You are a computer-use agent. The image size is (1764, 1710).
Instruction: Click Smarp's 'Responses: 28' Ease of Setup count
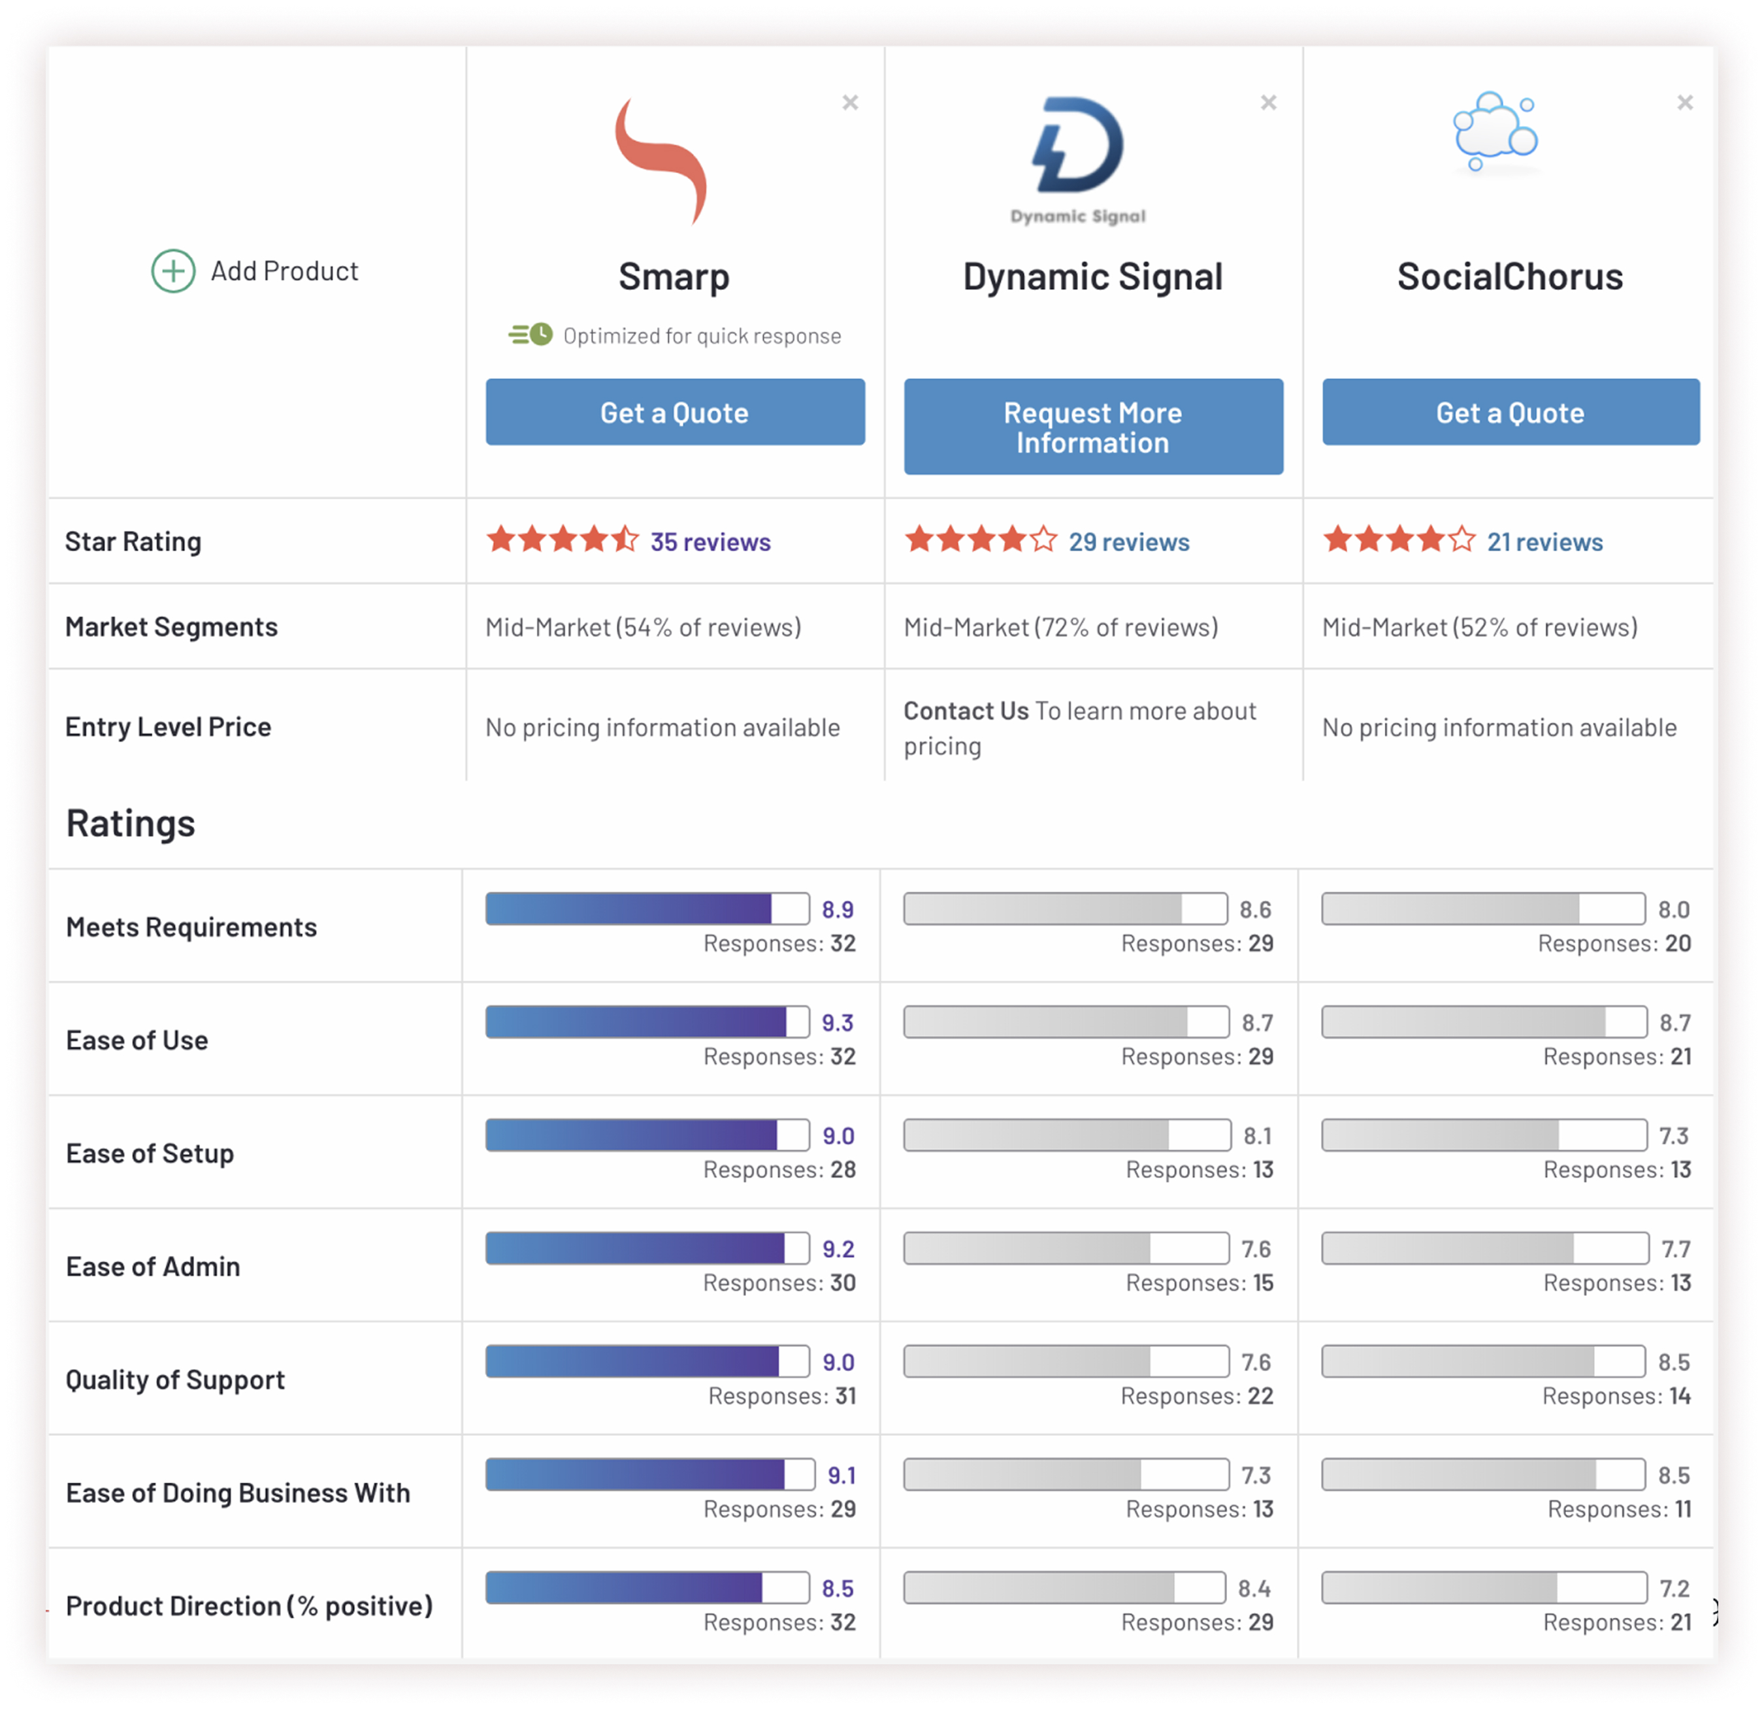779,1170
